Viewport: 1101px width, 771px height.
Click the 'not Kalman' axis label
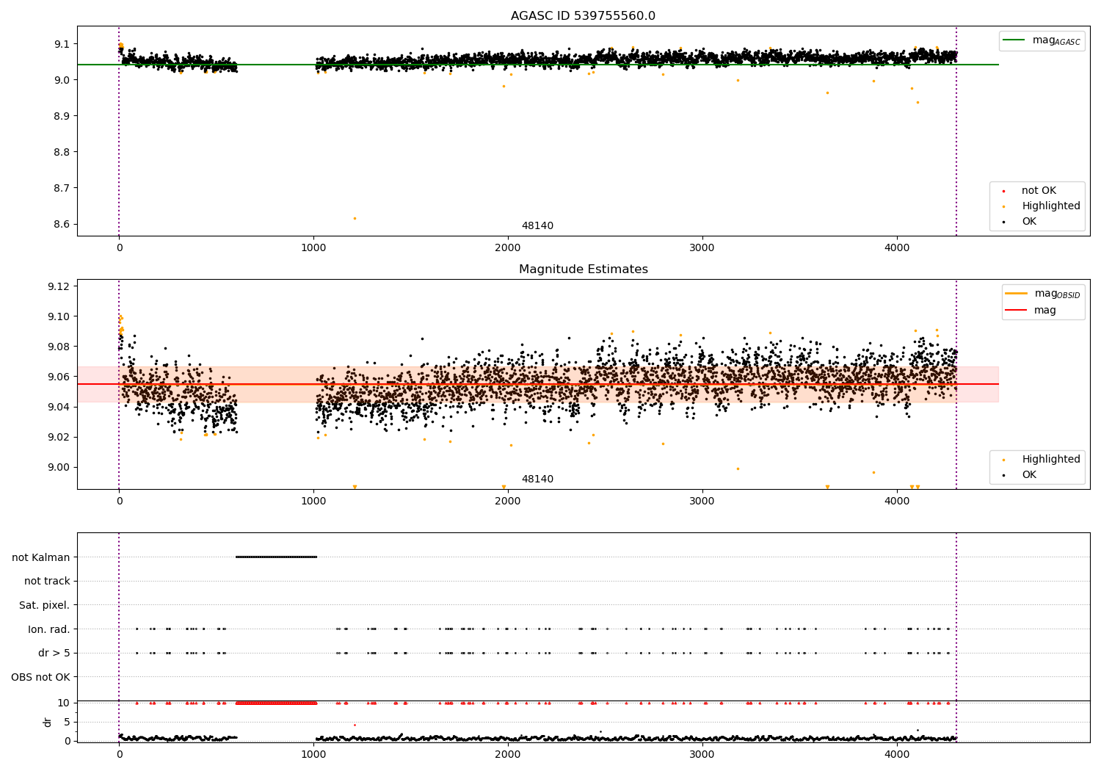[41, 557]
